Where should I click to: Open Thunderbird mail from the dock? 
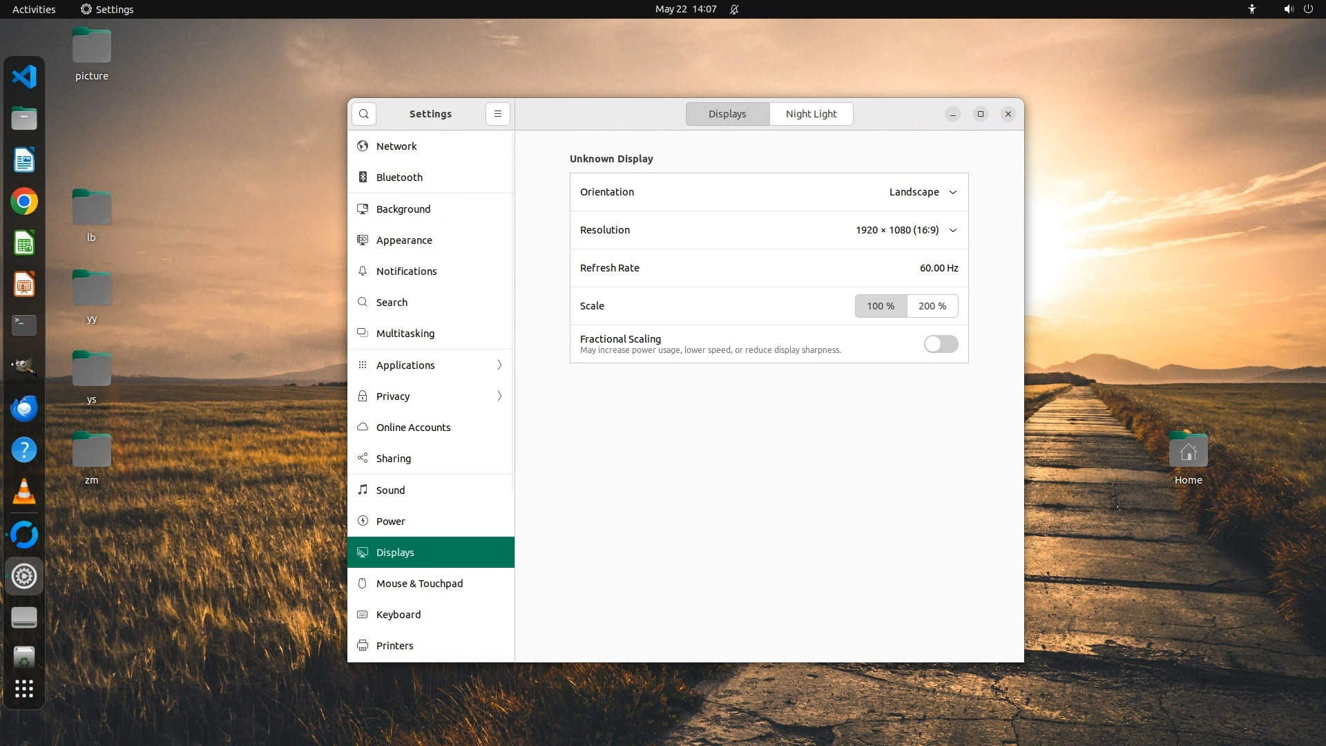24,409
